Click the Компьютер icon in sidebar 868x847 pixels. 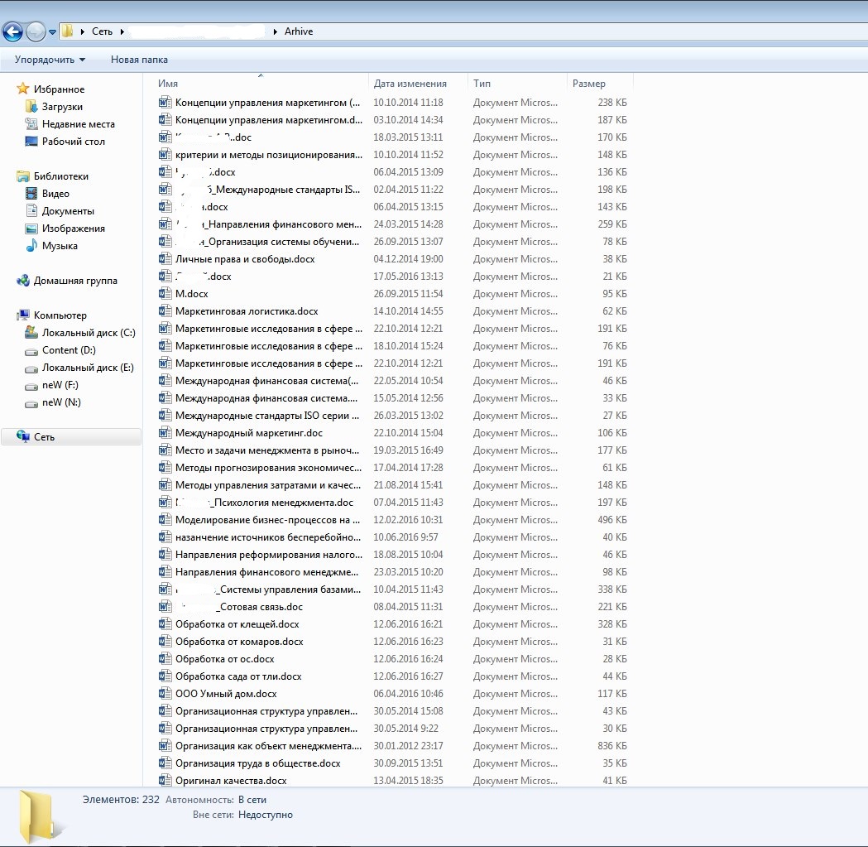[23, 315]
